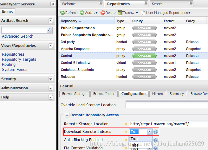
Task: Open the Repositories link in sidebar
Action: (13, 54)
